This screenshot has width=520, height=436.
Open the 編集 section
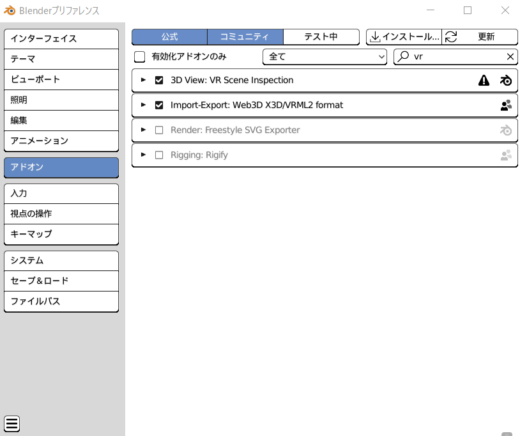(61, 120)
